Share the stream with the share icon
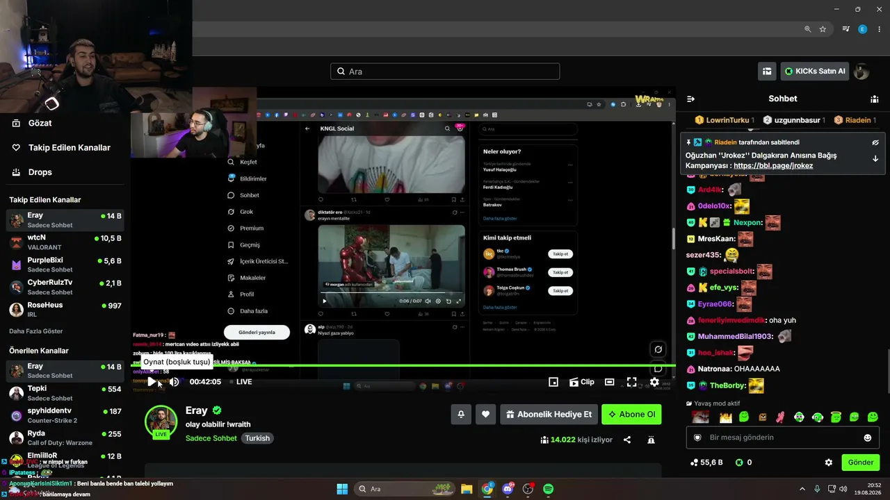890x500 pixels. 627,440
